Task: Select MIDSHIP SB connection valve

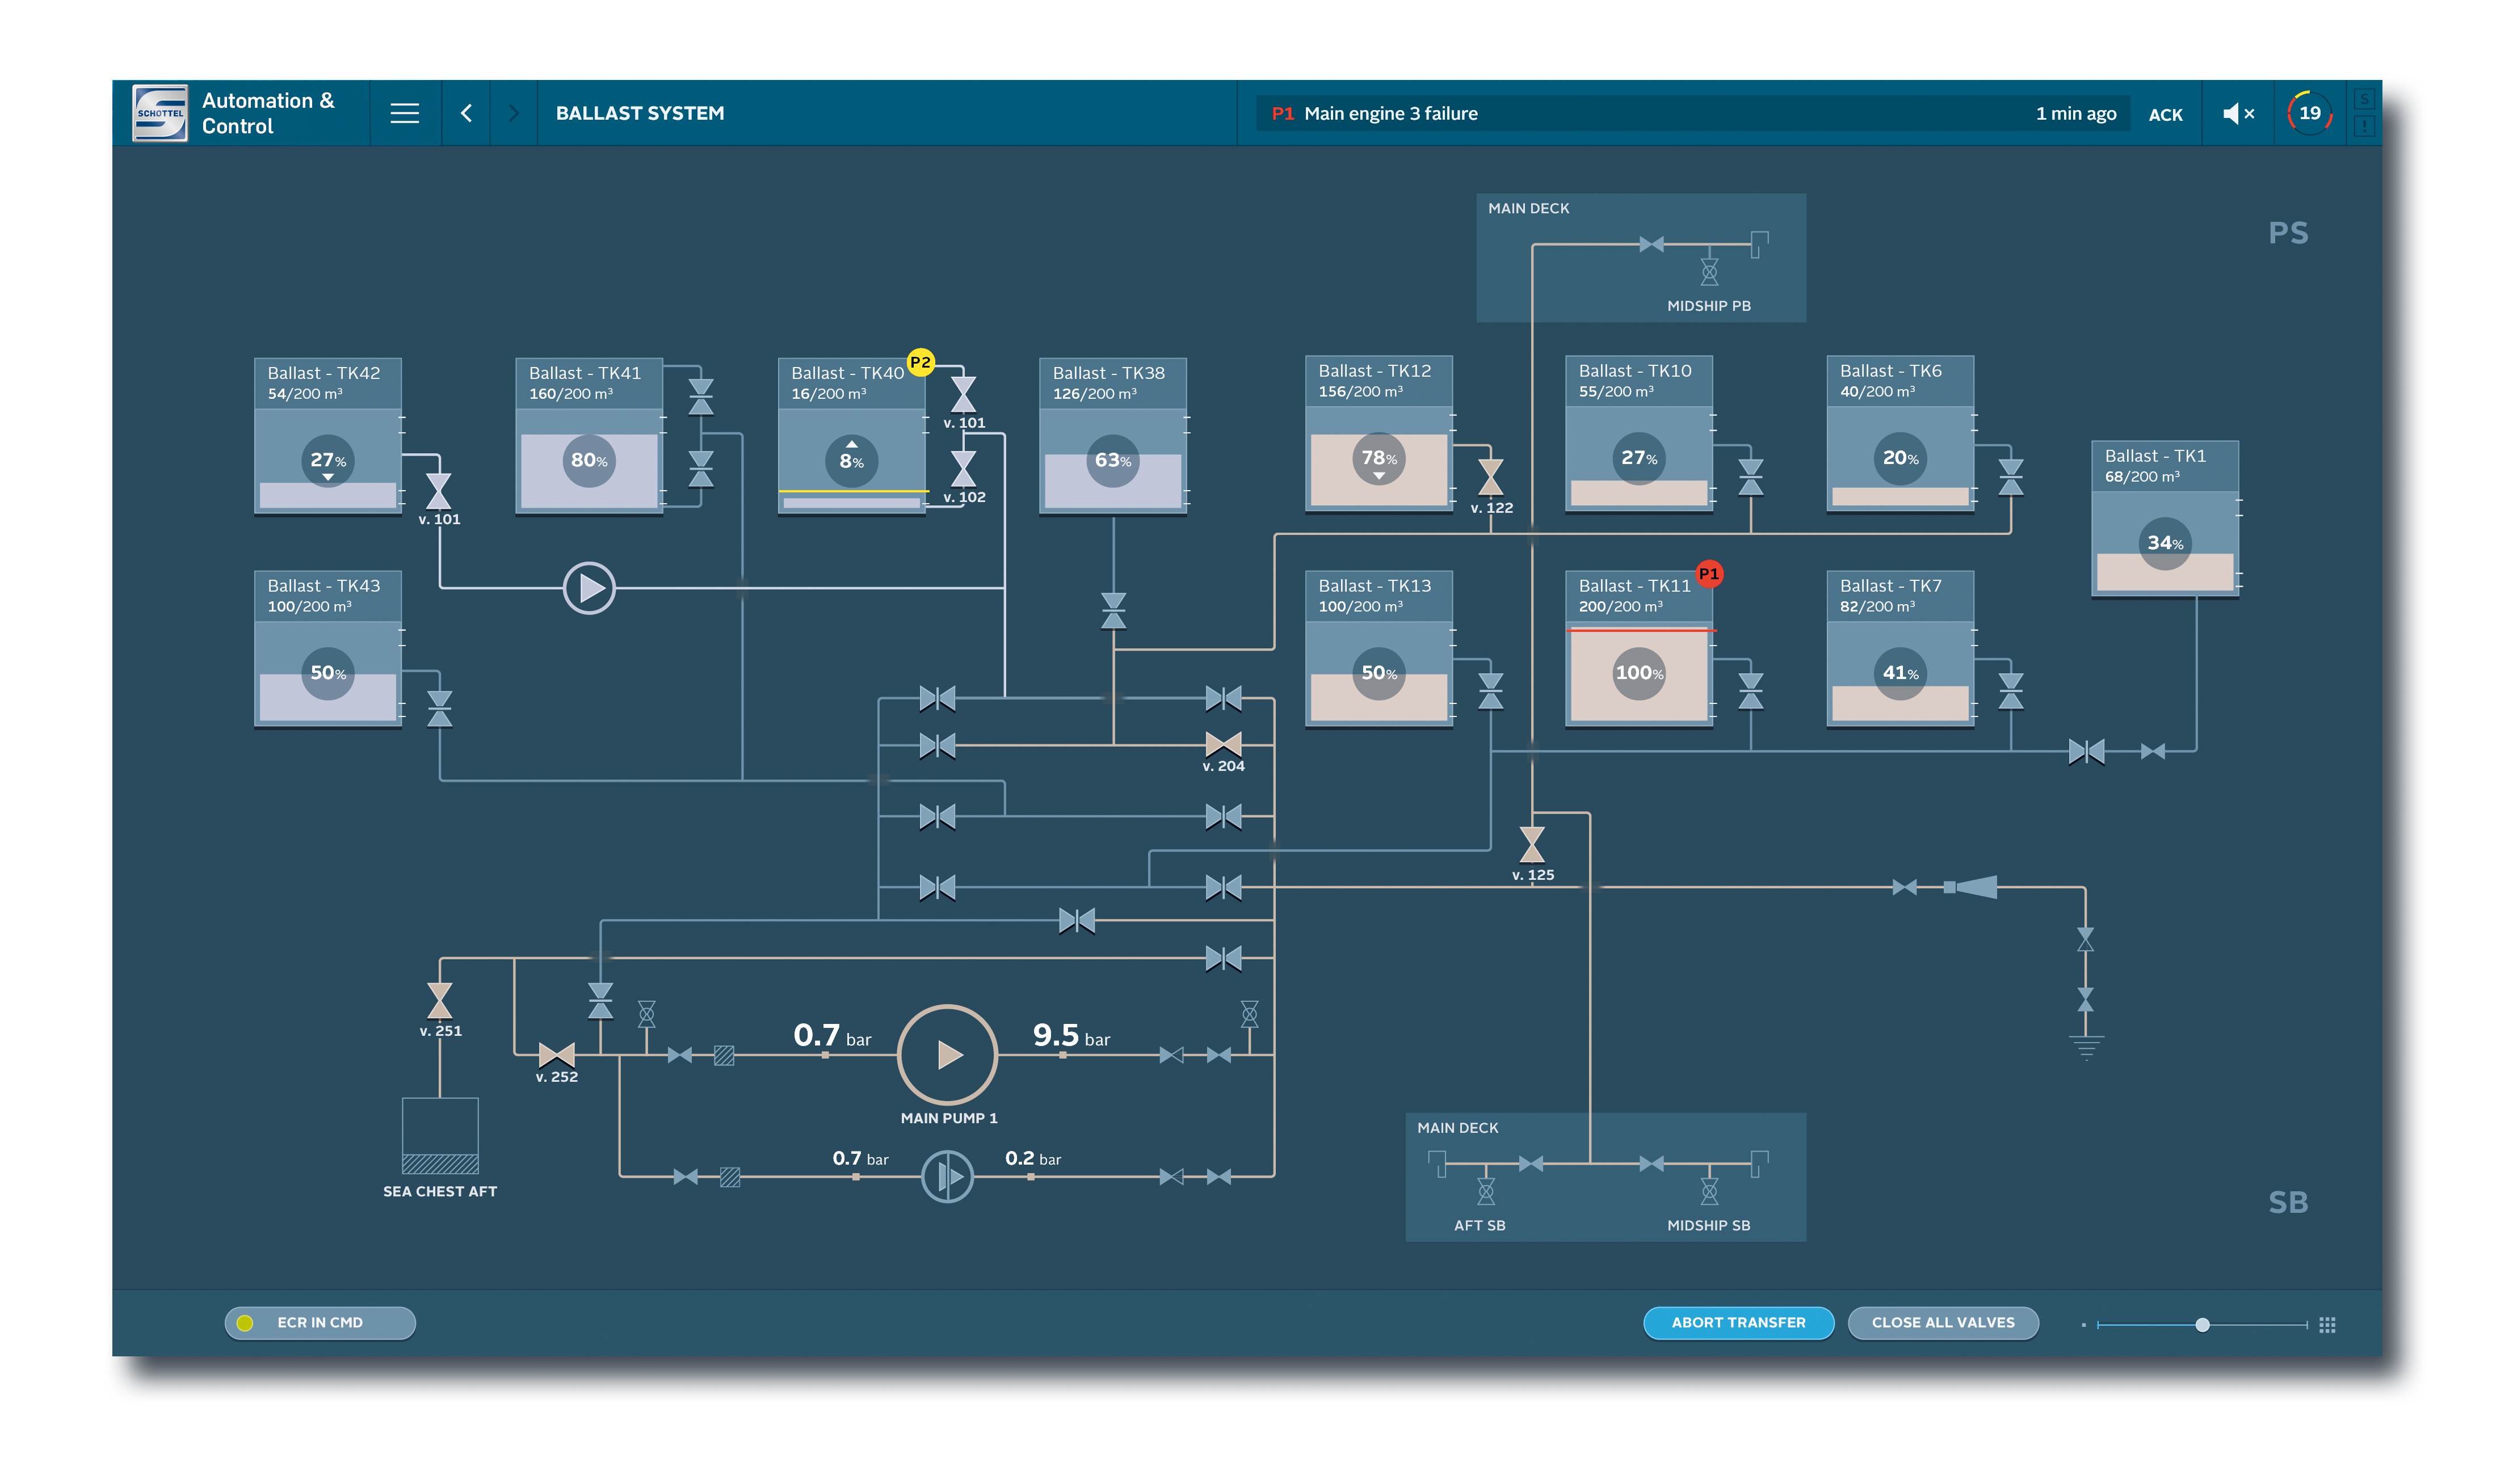Action: point(1710,1190)
